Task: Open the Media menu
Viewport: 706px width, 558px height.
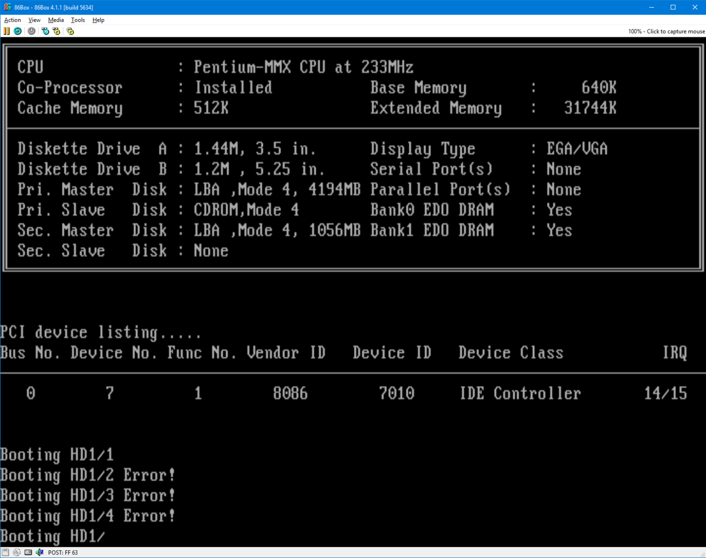Action: click(56, 20)
